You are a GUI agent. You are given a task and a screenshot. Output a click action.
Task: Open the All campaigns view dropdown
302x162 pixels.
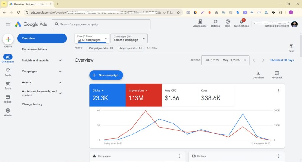tap(92, 38)
